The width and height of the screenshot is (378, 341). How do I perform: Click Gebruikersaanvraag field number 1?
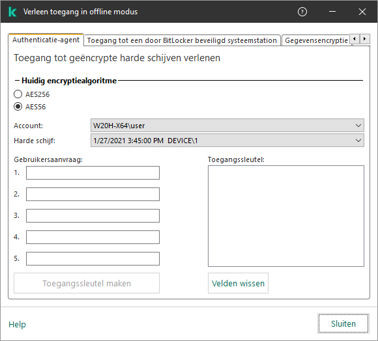click(93, 173)
